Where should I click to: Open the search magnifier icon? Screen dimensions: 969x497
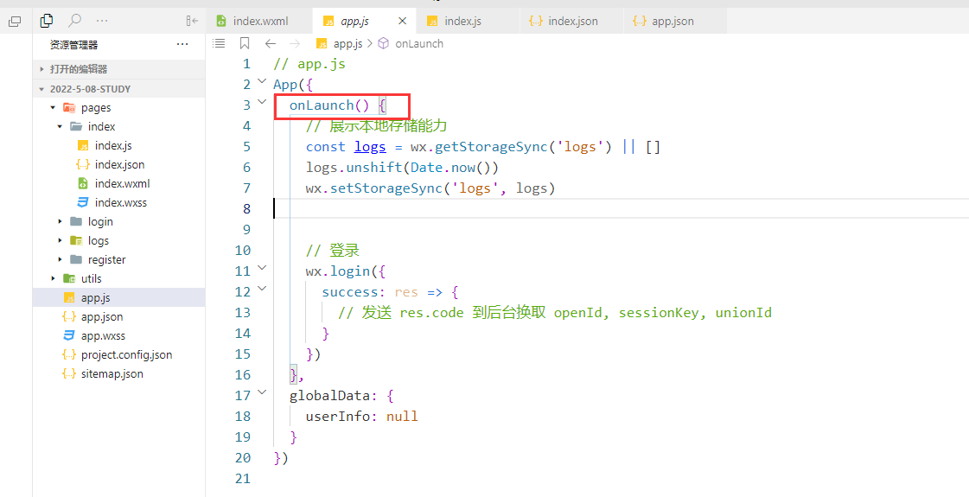tap(74, 21)
